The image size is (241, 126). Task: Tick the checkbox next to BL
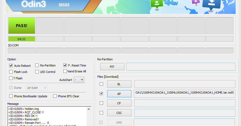[x=101, y=84]
